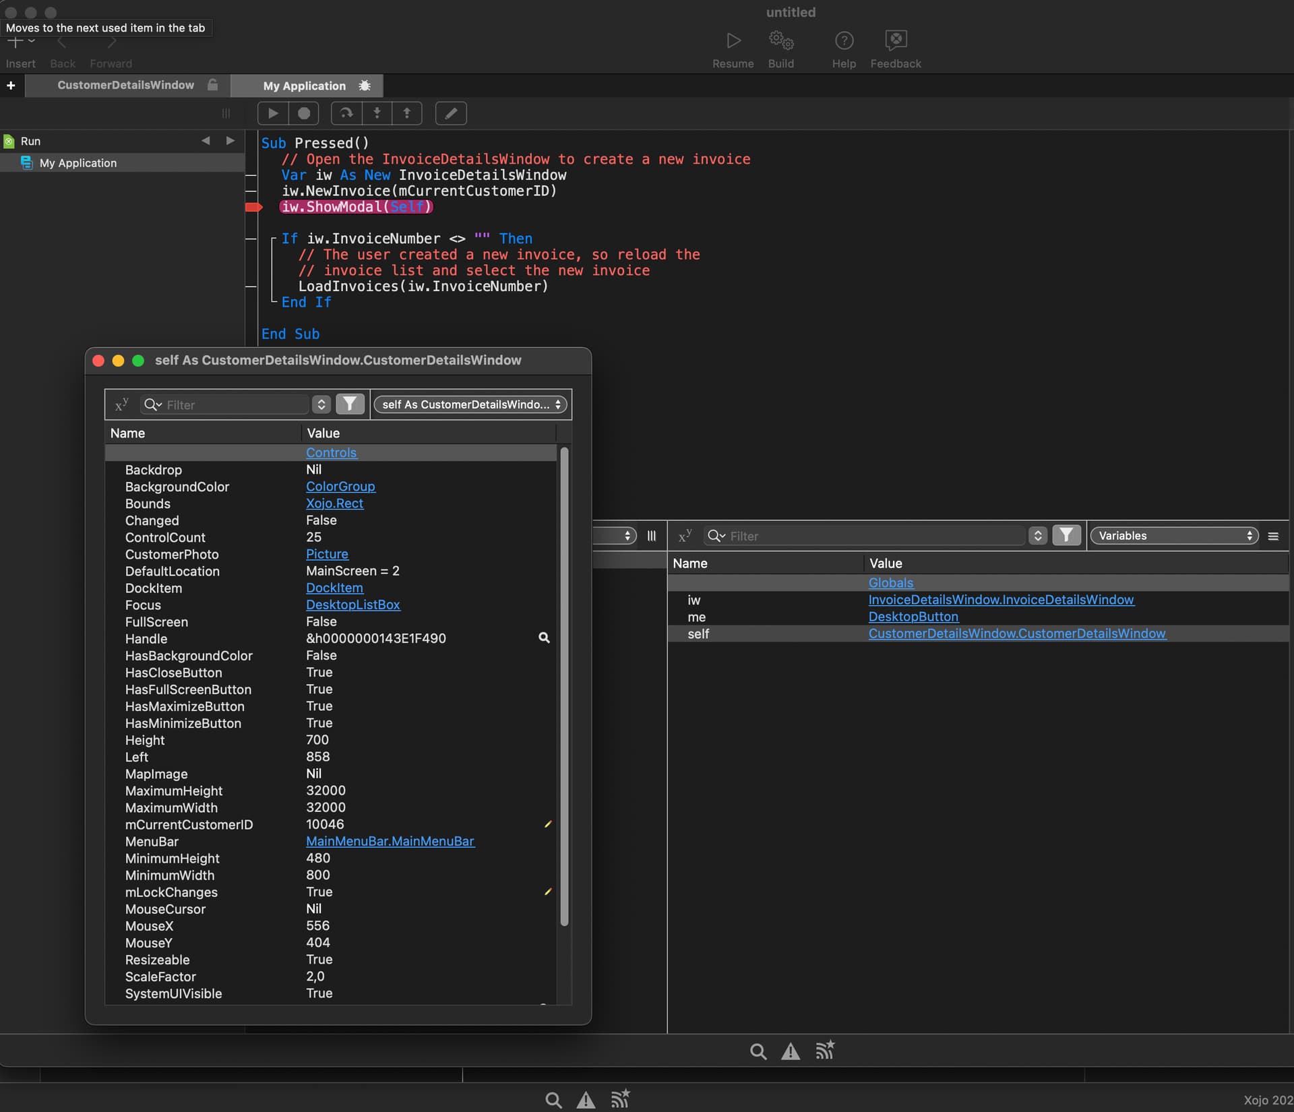Open the warnings panel via triangle icon
The image size is (1294, 1112).
point(789,1050)
